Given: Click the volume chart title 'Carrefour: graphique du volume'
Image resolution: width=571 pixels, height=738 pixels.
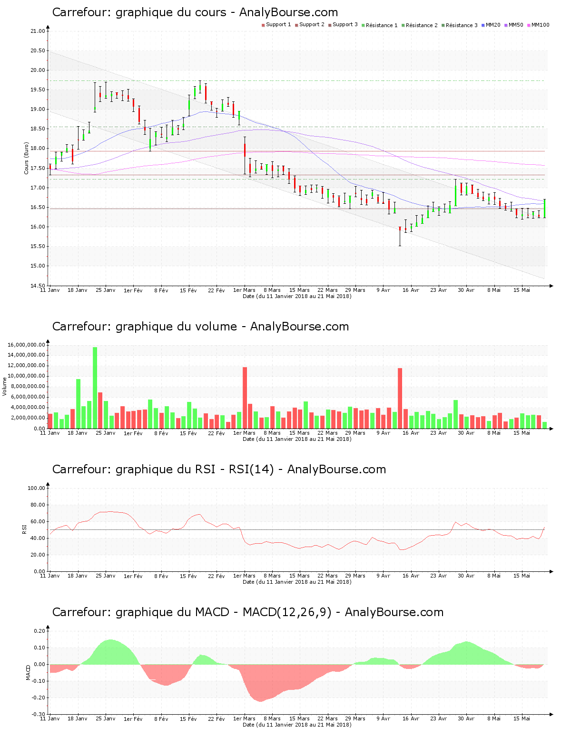Looking at the screenshot, I should tap(145, 327).
